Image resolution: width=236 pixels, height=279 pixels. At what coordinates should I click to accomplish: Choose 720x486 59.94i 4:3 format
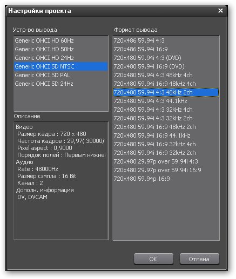coord(166,40)
